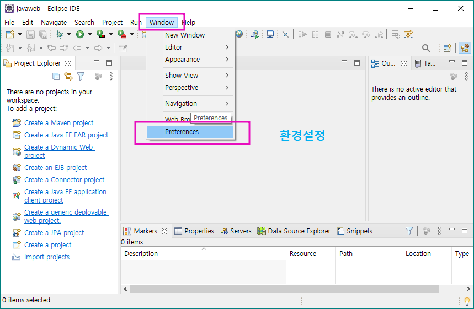Select Preferences in the Window menu

(x=190, y=132)
